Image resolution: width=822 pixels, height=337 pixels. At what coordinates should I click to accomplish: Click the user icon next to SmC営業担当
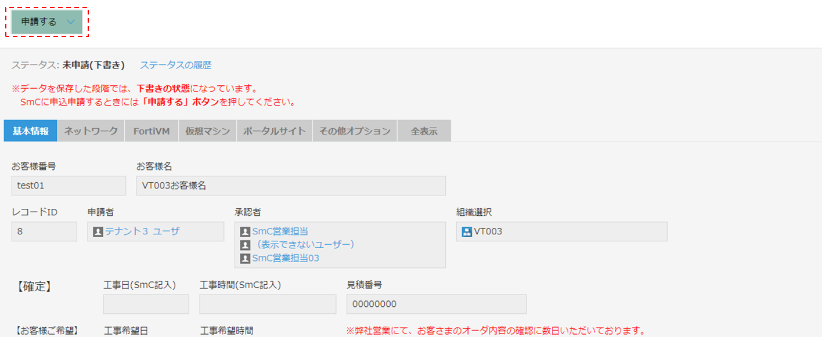pyautogui.click(x=245, y=231)
